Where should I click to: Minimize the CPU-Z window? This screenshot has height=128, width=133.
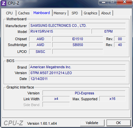pos(104,2)
